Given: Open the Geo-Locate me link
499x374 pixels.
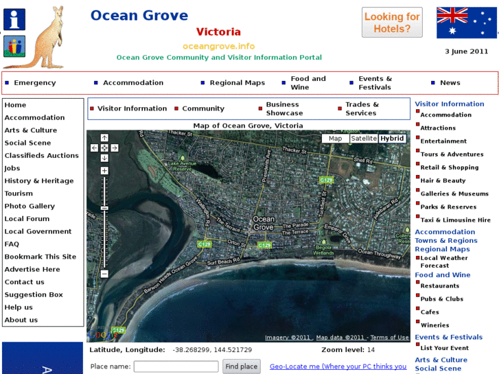Looking at the screenshot, I should tap(338, 366).
